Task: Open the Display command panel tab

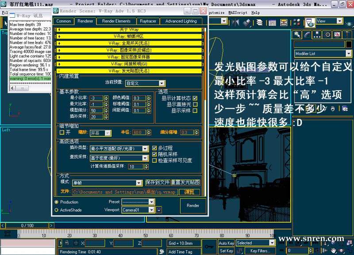Action: click(x=337, y=34)
